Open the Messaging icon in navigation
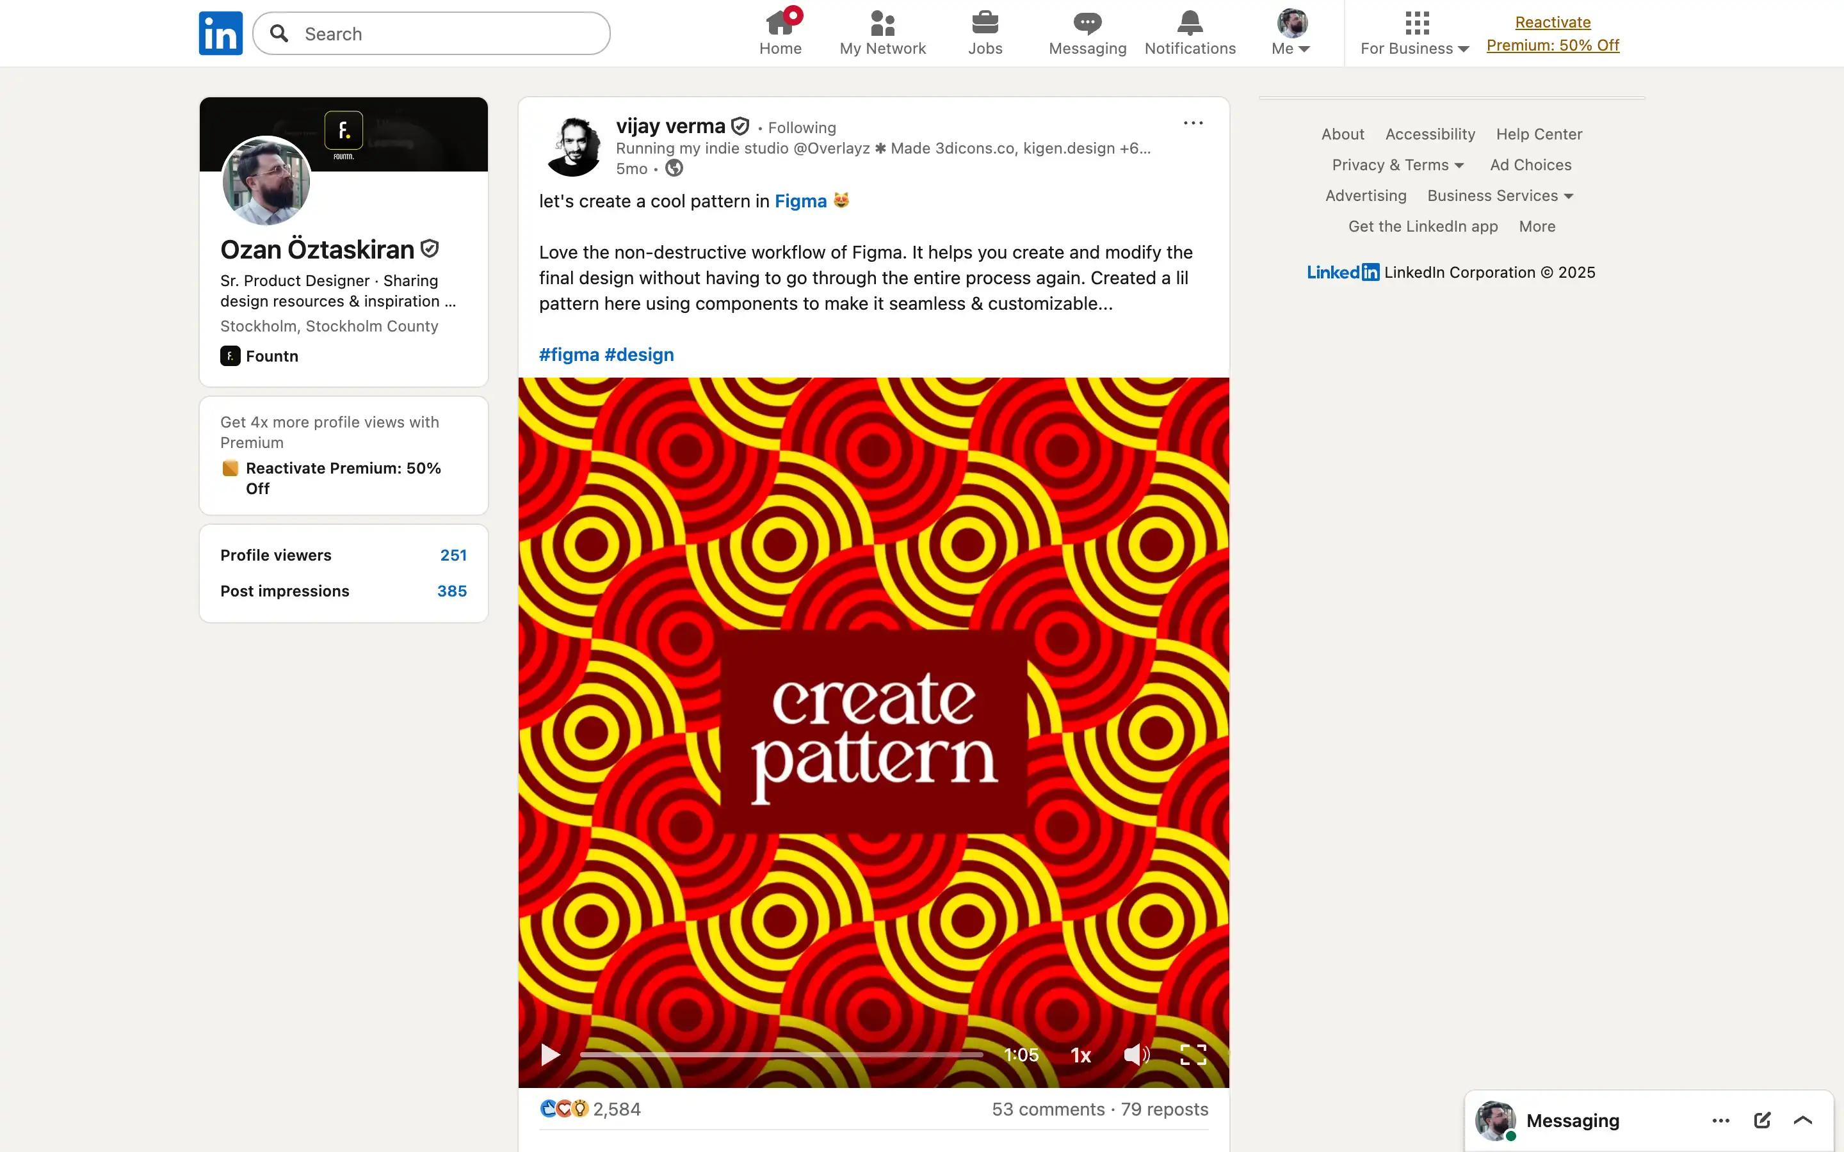The image size is (1844, 1152). tap(1086, 33)
